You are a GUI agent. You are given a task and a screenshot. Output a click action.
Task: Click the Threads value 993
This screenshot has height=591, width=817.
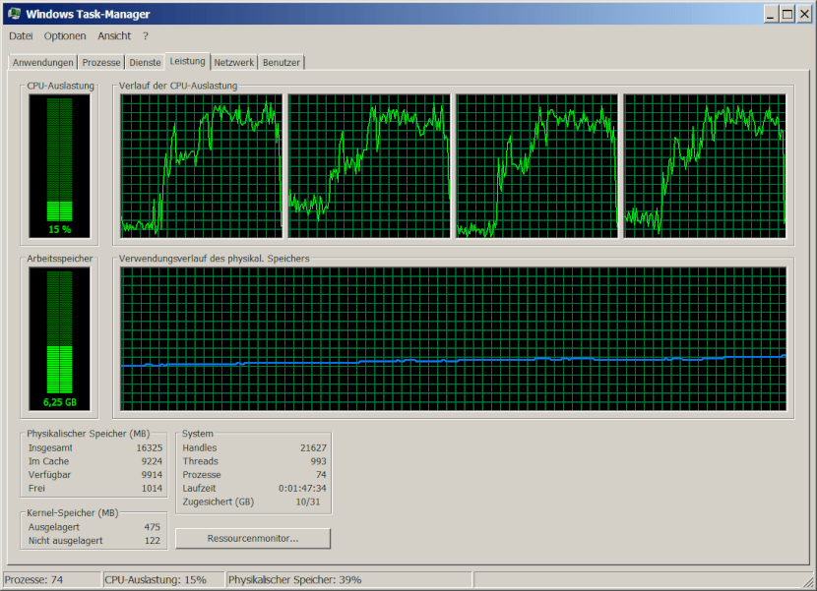[318, 461]
